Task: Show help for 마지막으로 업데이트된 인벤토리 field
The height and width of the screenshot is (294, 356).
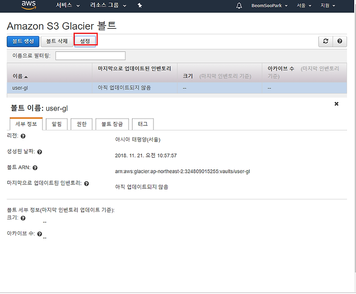Action: coord(86,183)
